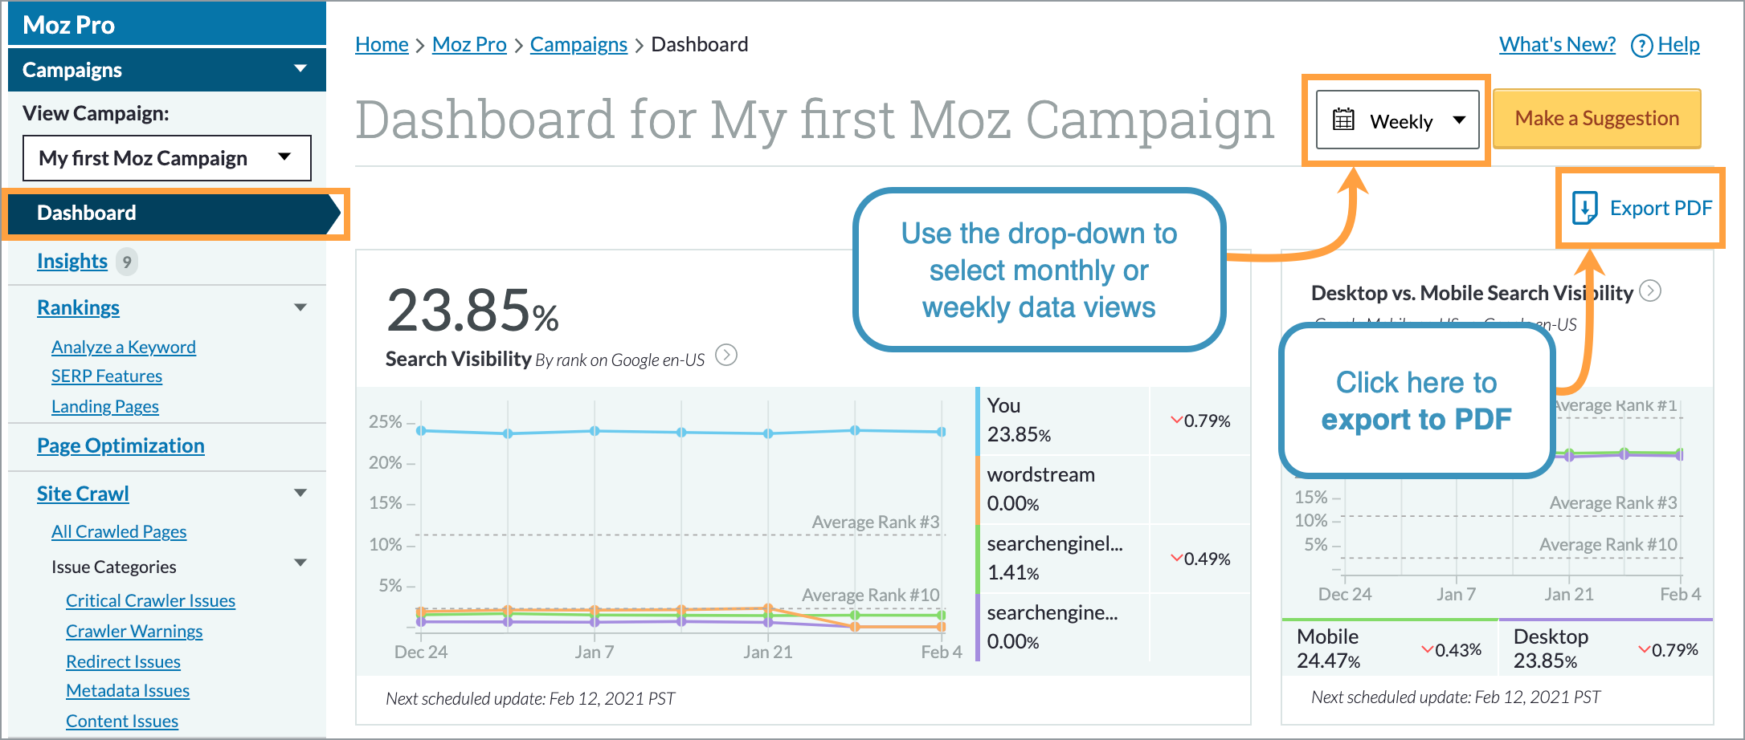This screenshot has height=740, width=1745.
Task: Open Critical Crawler Issues
Action: pos(150,600)
